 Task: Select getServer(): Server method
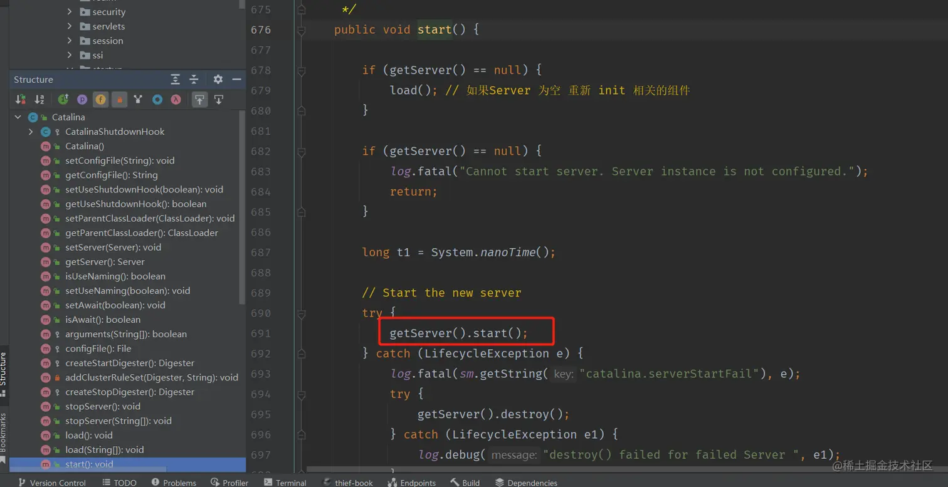coord(105,261)
